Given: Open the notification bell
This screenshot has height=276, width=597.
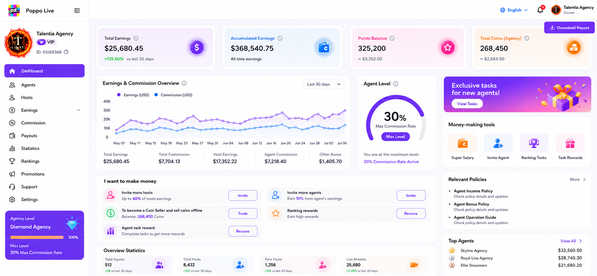Looking at the screenshot, I should pos(540,10).
